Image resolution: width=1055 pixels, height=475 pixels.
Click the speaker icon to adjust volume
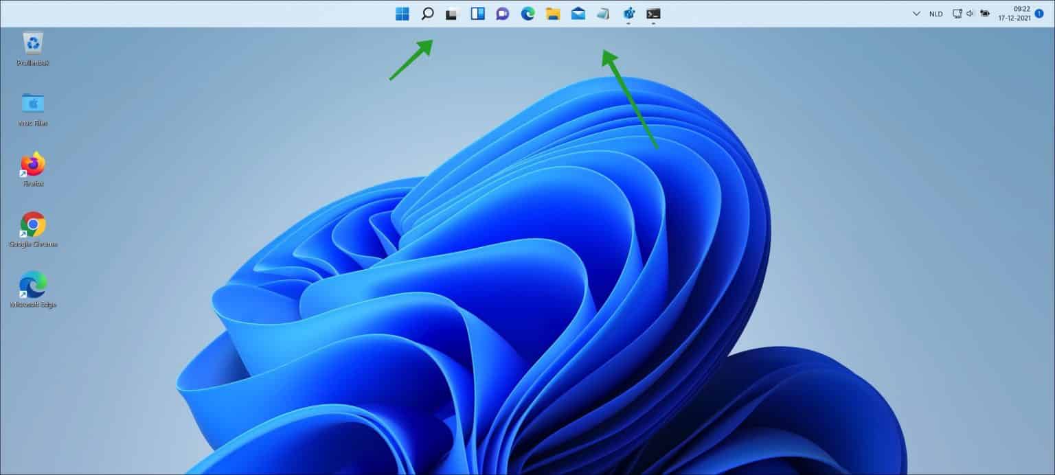[969, 13]
